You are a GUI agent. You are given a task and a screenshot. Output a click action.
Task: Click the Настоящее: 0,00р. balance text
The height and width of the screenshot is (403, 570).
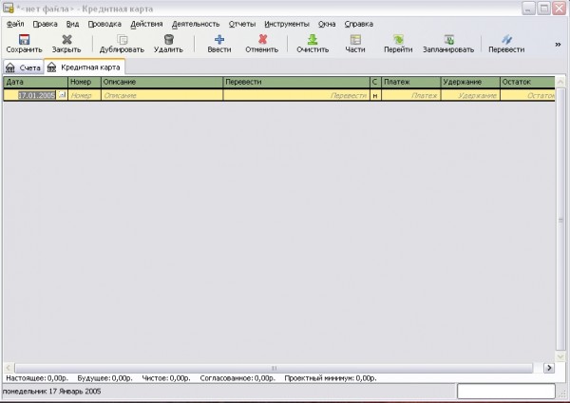click(x=37, y=378)
